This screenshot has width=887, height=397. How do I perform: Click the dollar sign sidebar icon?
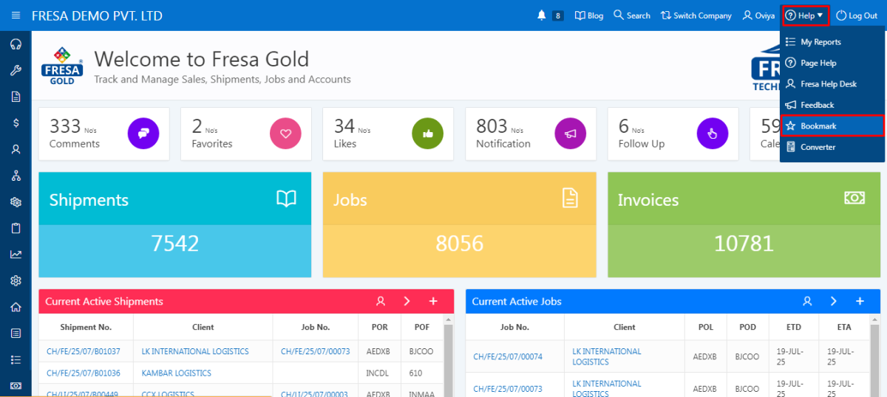(16, 123)
